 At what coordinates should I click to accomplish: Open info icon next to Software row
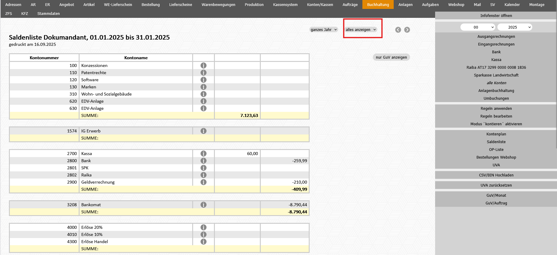tap(204, 80)
